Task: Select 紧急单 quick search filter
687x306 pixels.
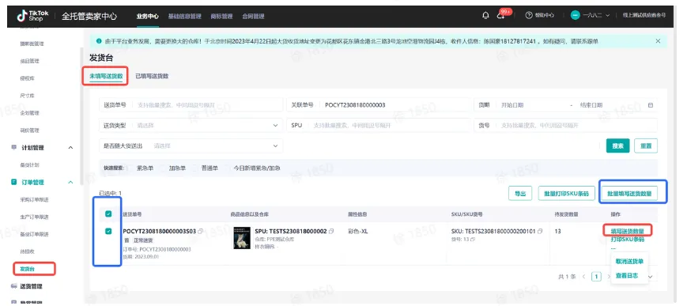Action: [x=145, y=168]
